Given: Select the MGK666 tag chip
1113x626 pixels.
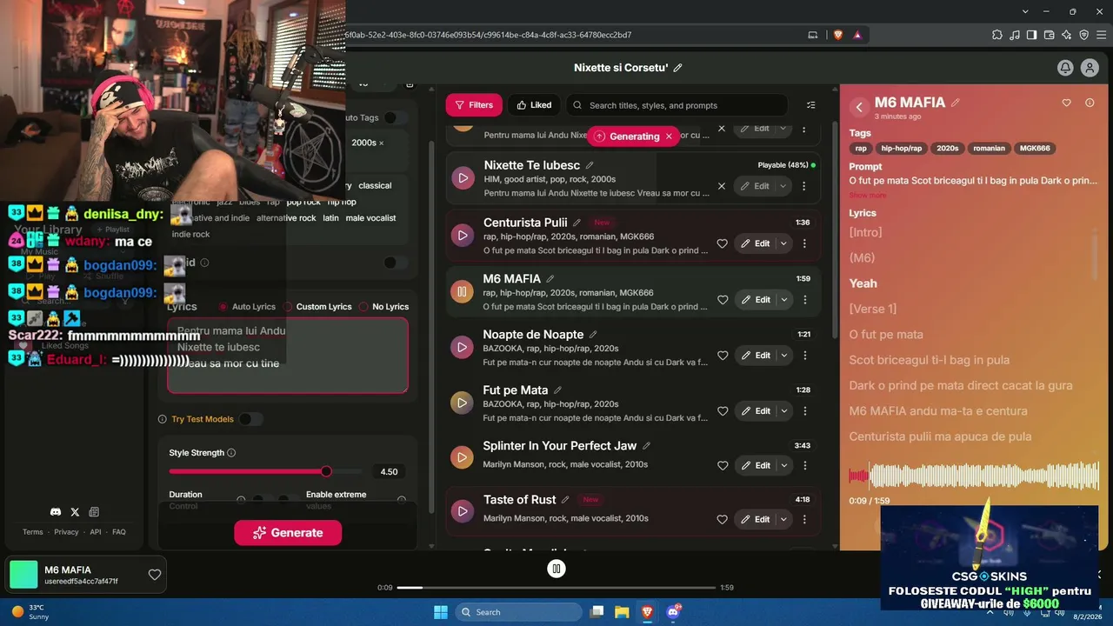Looking at the screenshot, I should click(1035, 149).
